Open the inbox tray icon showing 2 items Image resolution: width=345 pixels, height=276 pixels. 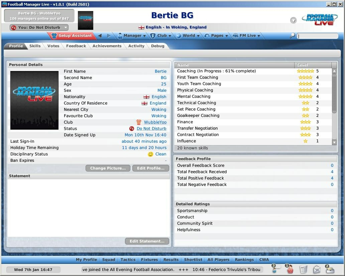pos(330,270)
